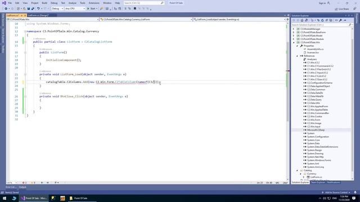Viewport: 360px width, 202px height.
Task: Collapse the Catalog folder node
Action: coord(297,171)
